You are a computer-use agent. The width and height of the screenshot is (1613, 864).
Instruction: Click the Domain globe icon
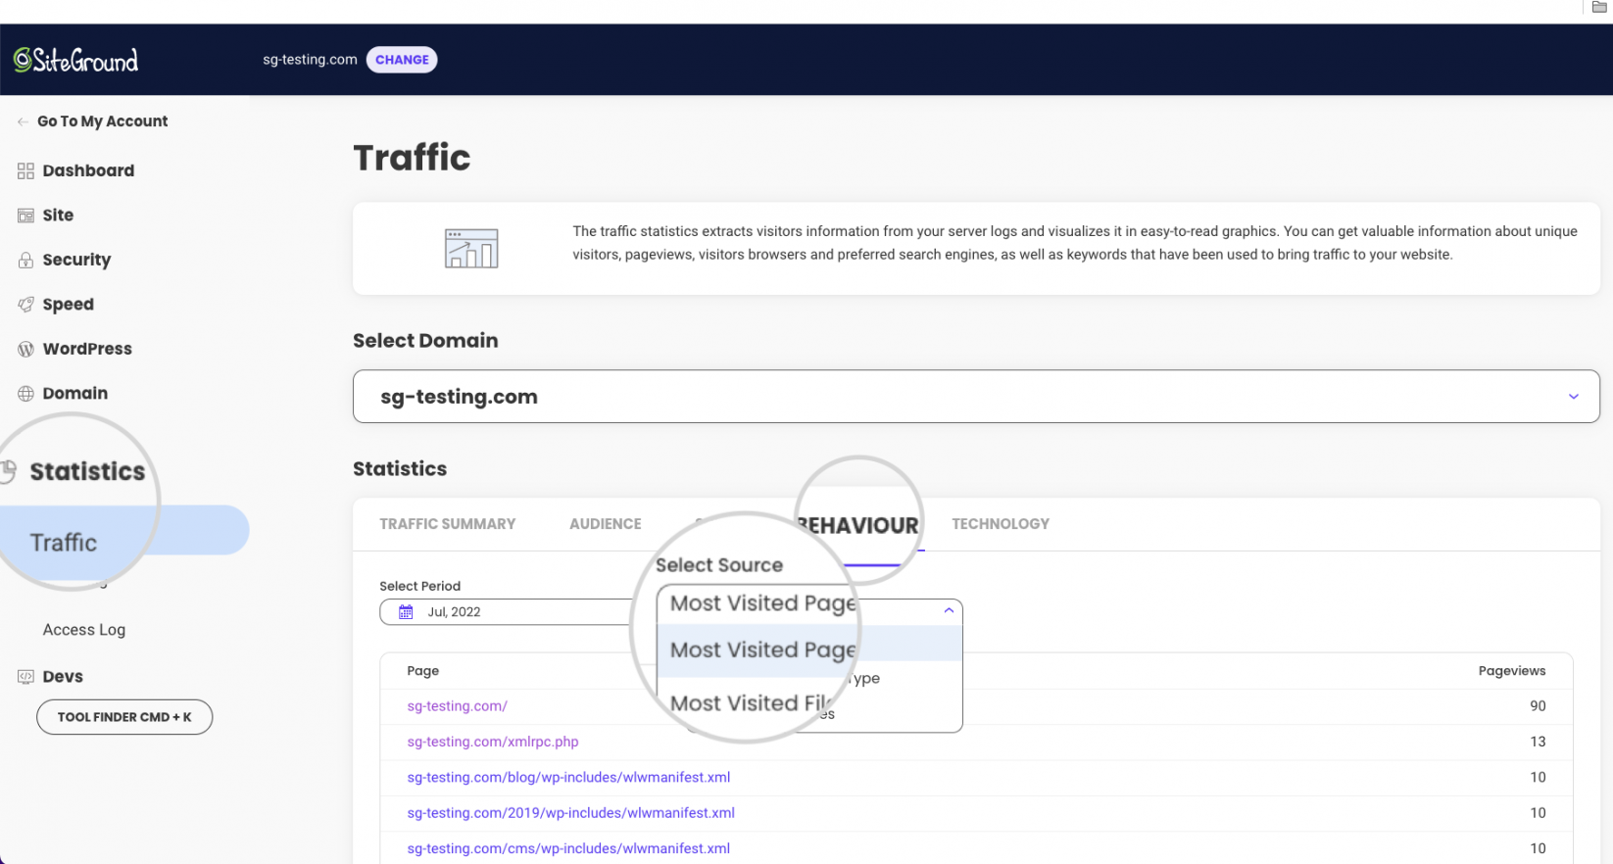[25, 394]
